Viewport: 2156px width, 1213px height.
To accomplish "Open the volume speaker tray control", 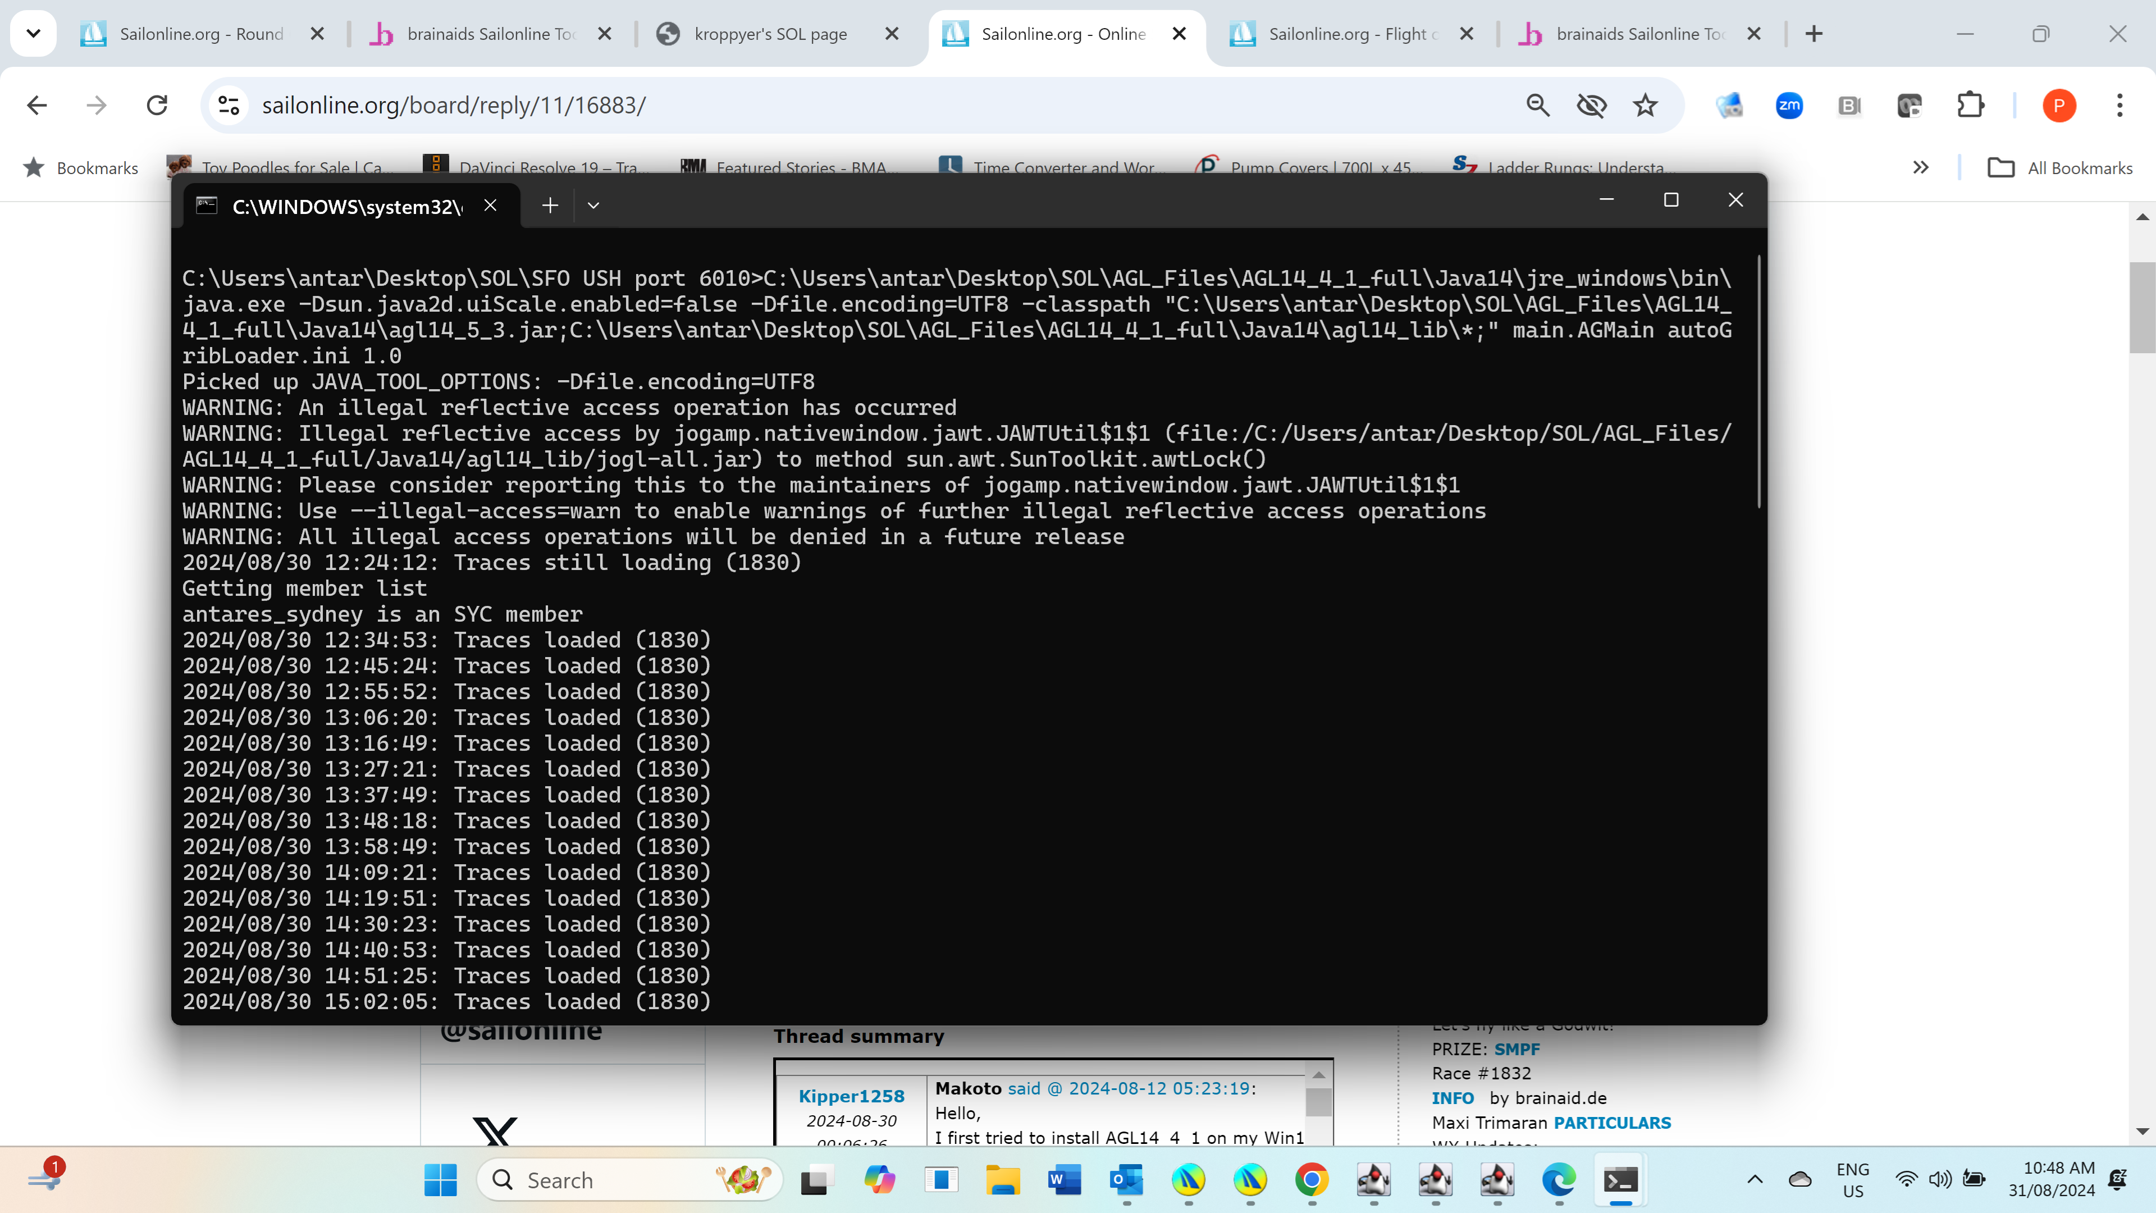I will coord(1940,1179).
